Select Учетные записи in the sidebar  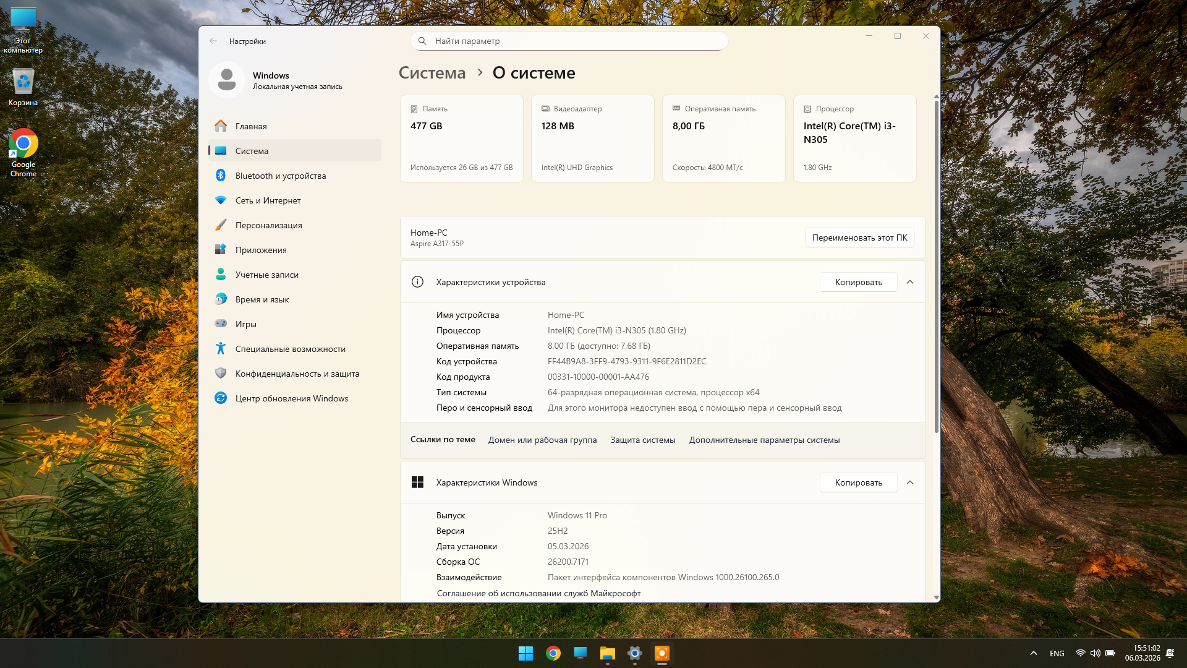pyautogui.click(x=266, y=275)
